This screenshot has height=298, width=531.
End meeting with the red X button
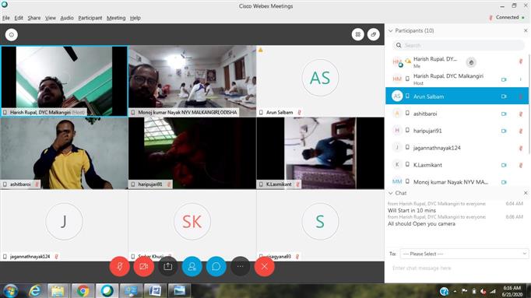tap(265, 267)
